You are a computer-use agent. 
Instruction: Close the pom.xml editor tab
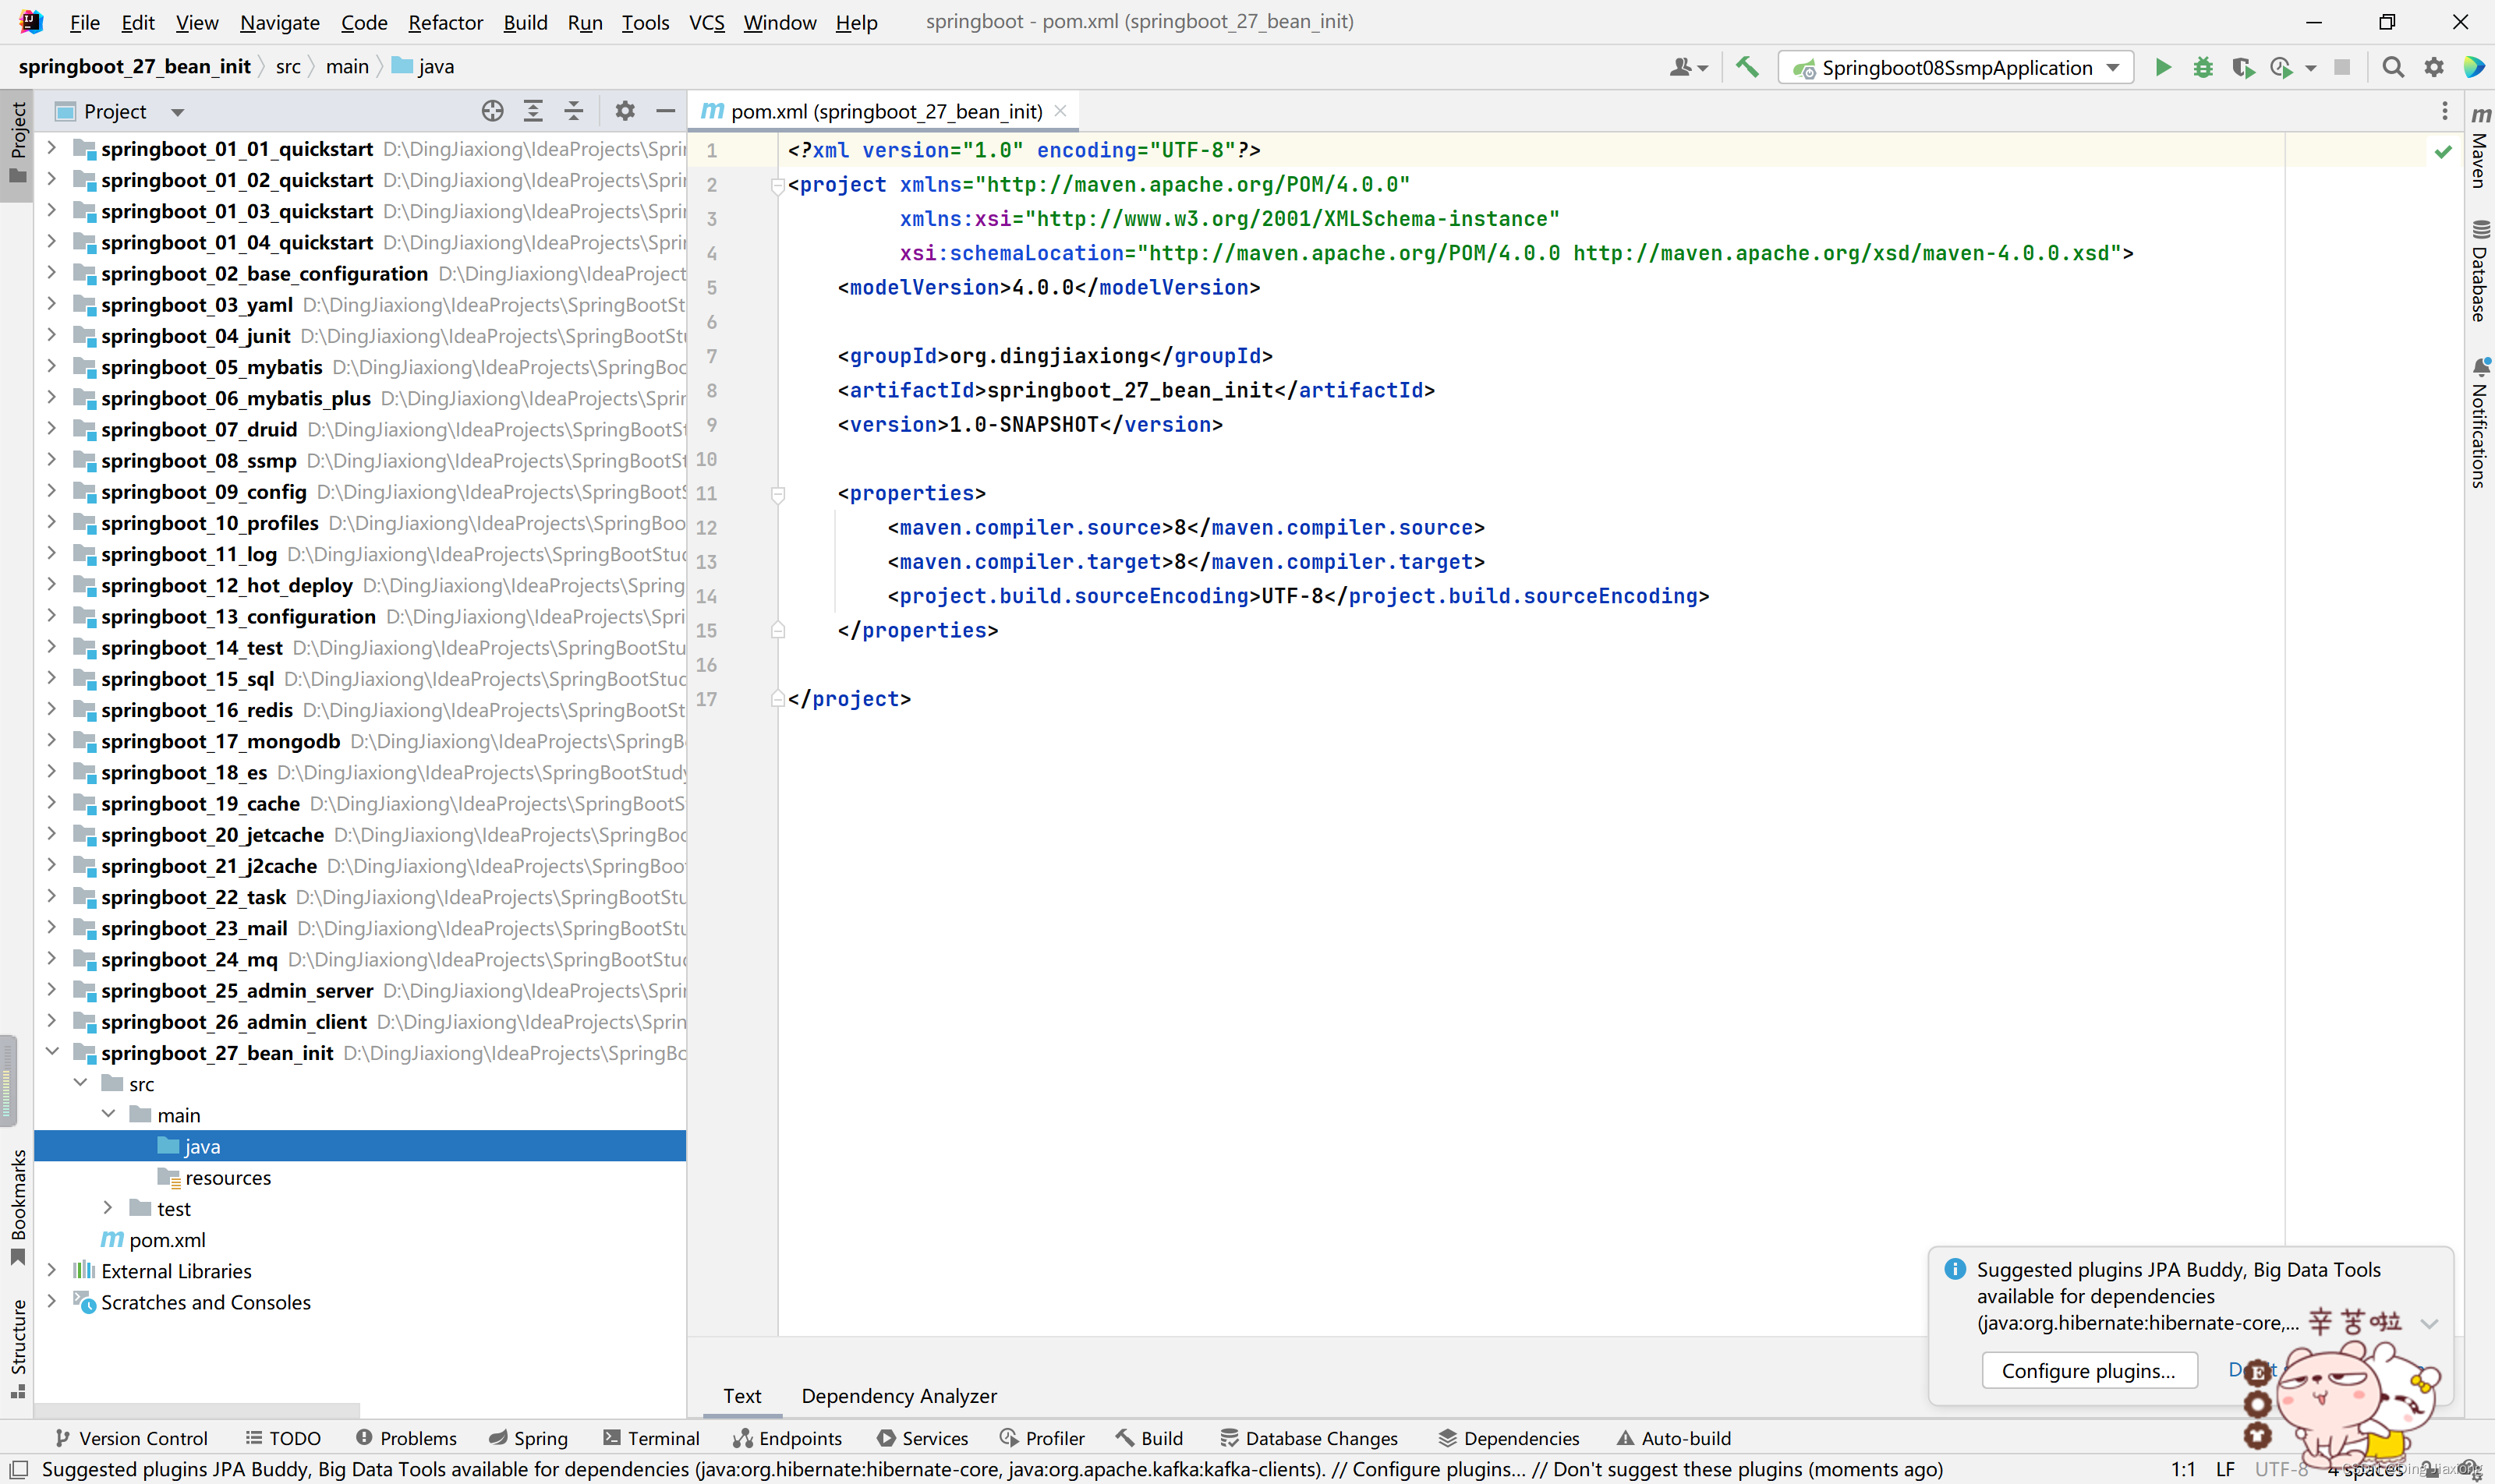pos(1060,111)
